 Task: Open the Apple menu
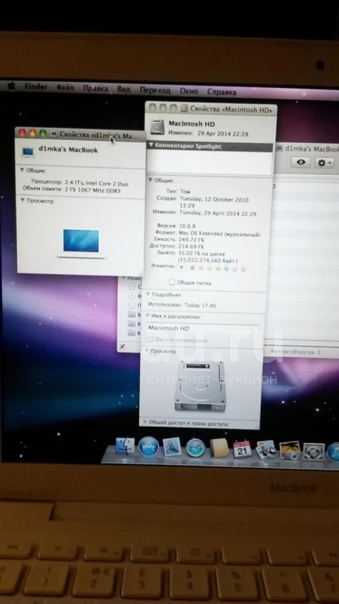[11, 86]
